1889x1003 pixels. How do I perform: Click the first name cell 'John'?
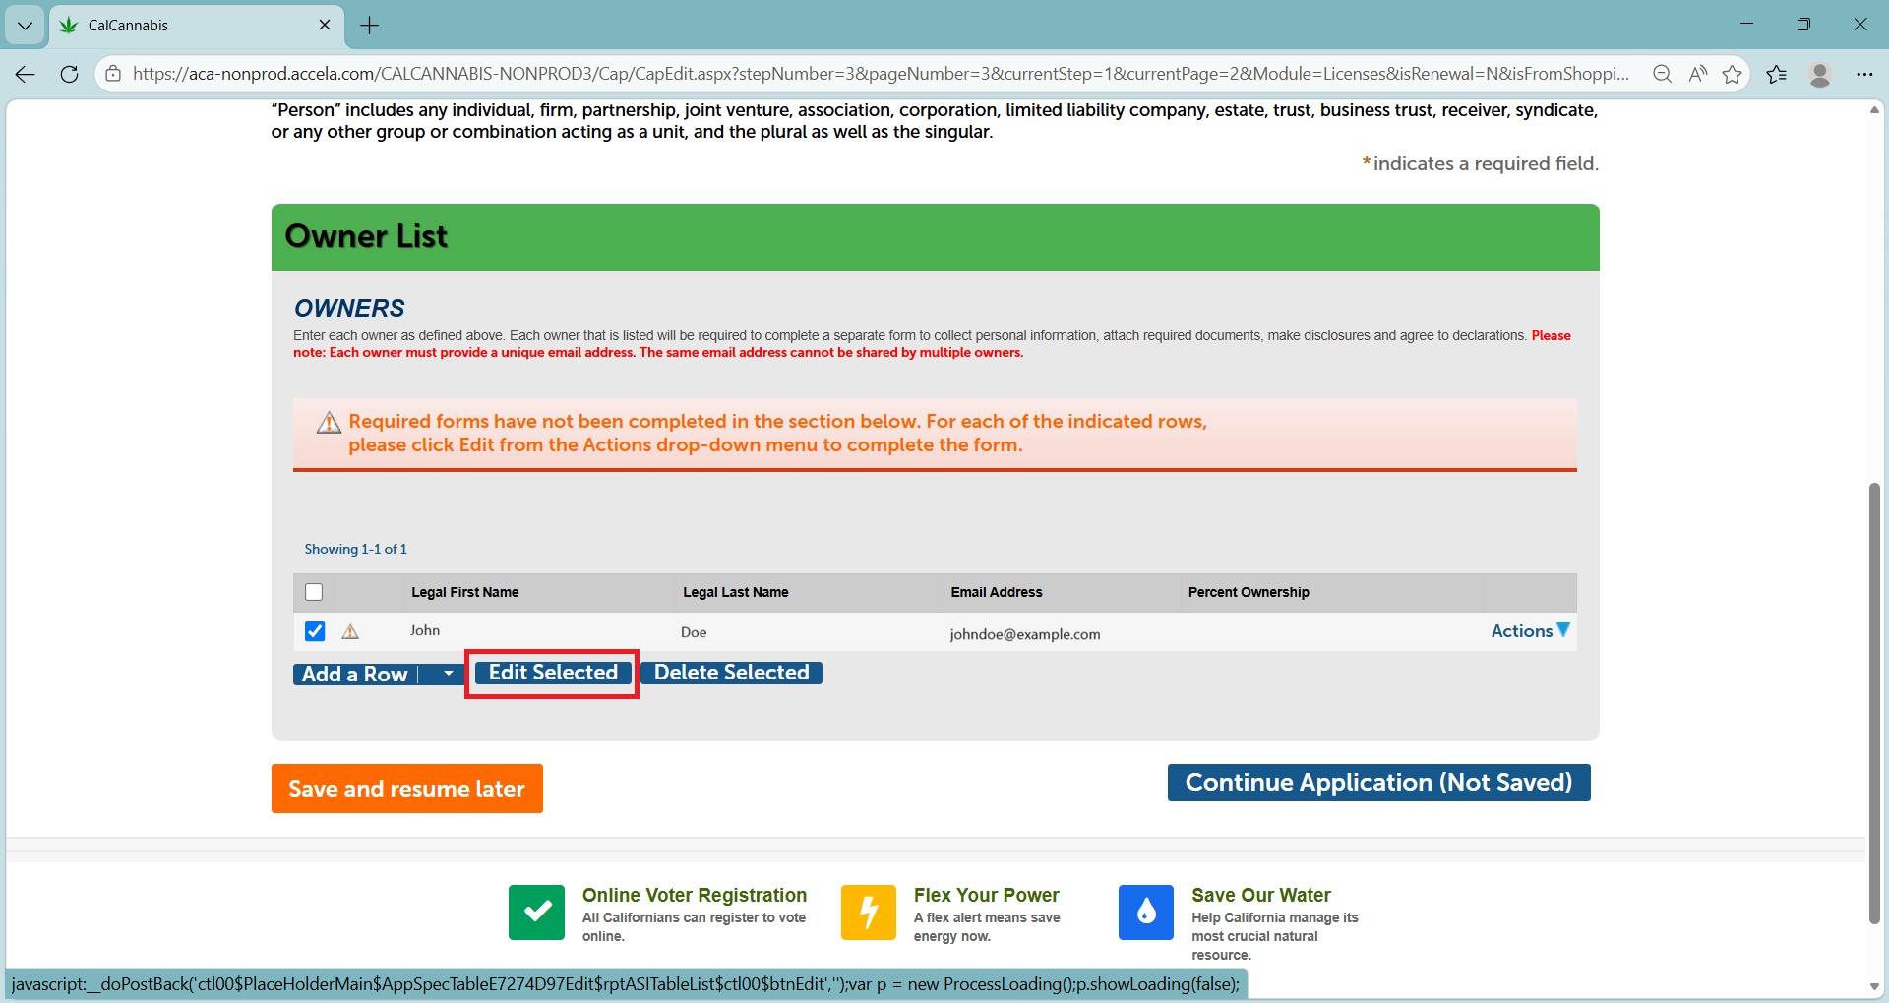coord(425,630)
